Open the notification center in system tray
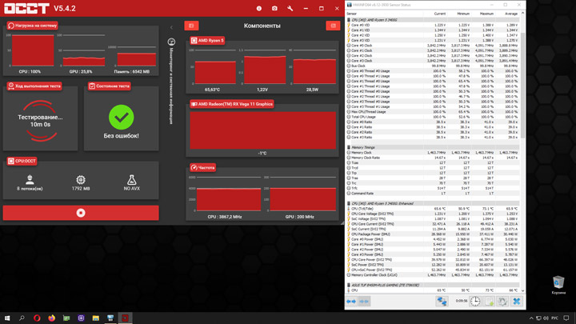The width and height of the screenshot is (576, 324). coord(566,318)
